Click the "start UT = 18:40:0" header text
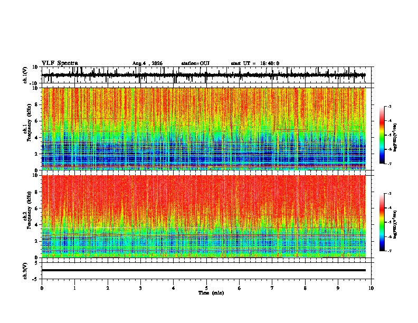 pos(255,63)
